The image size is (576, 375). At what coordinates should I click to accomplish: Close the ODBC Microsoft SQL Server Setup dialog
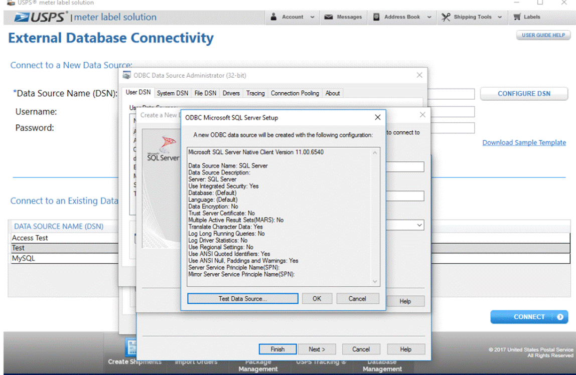tap(378, 117)
